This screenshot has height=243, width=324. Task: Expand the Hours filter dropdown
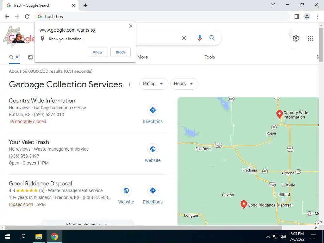(184, 84)
